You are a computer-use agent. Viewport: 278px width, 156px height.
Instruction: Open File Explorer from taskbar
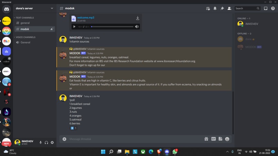(127, 152)
